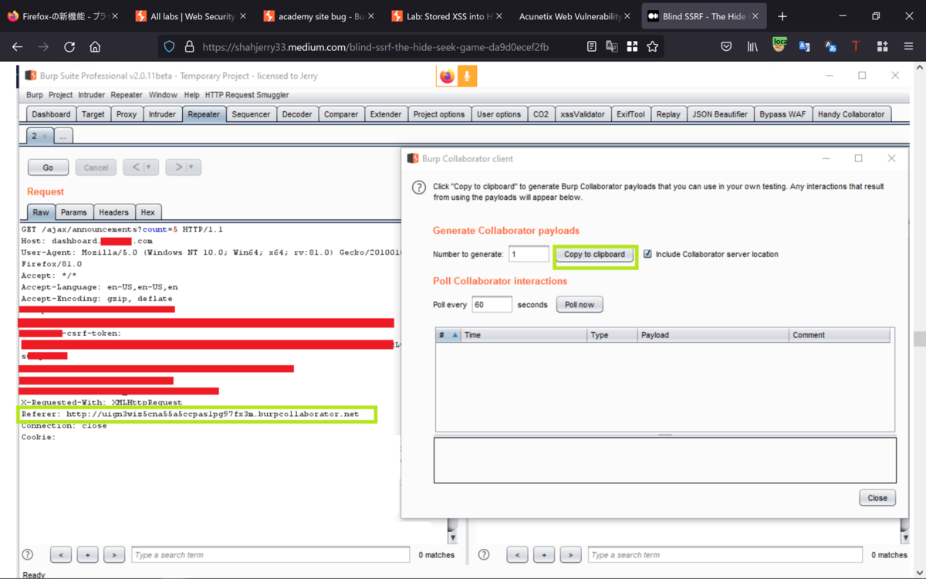The height and width of the screenshot is (579, 926).
Task: Click the red T extension icon
Action: 856,47
